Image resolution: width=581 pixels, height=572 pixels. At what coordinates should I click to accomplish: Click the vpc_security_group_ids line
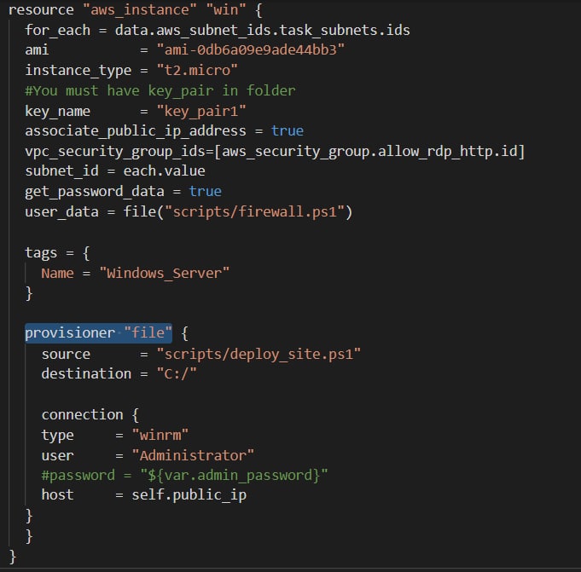[x=275, y=152]
